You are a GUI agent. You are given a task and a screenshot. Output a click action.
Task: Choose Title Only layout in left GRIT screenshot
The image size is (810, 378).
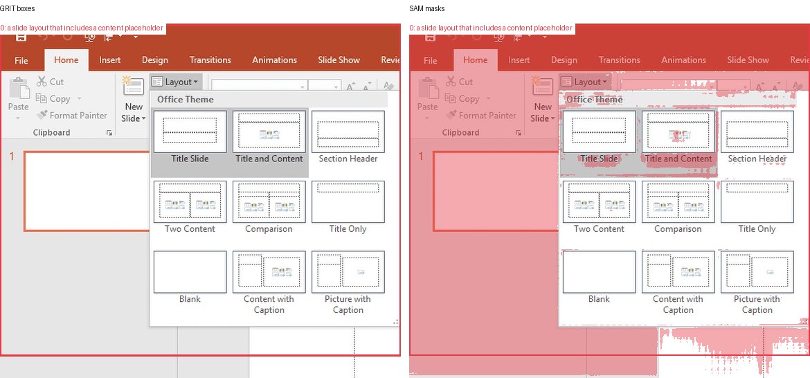[x=348, y=208]
